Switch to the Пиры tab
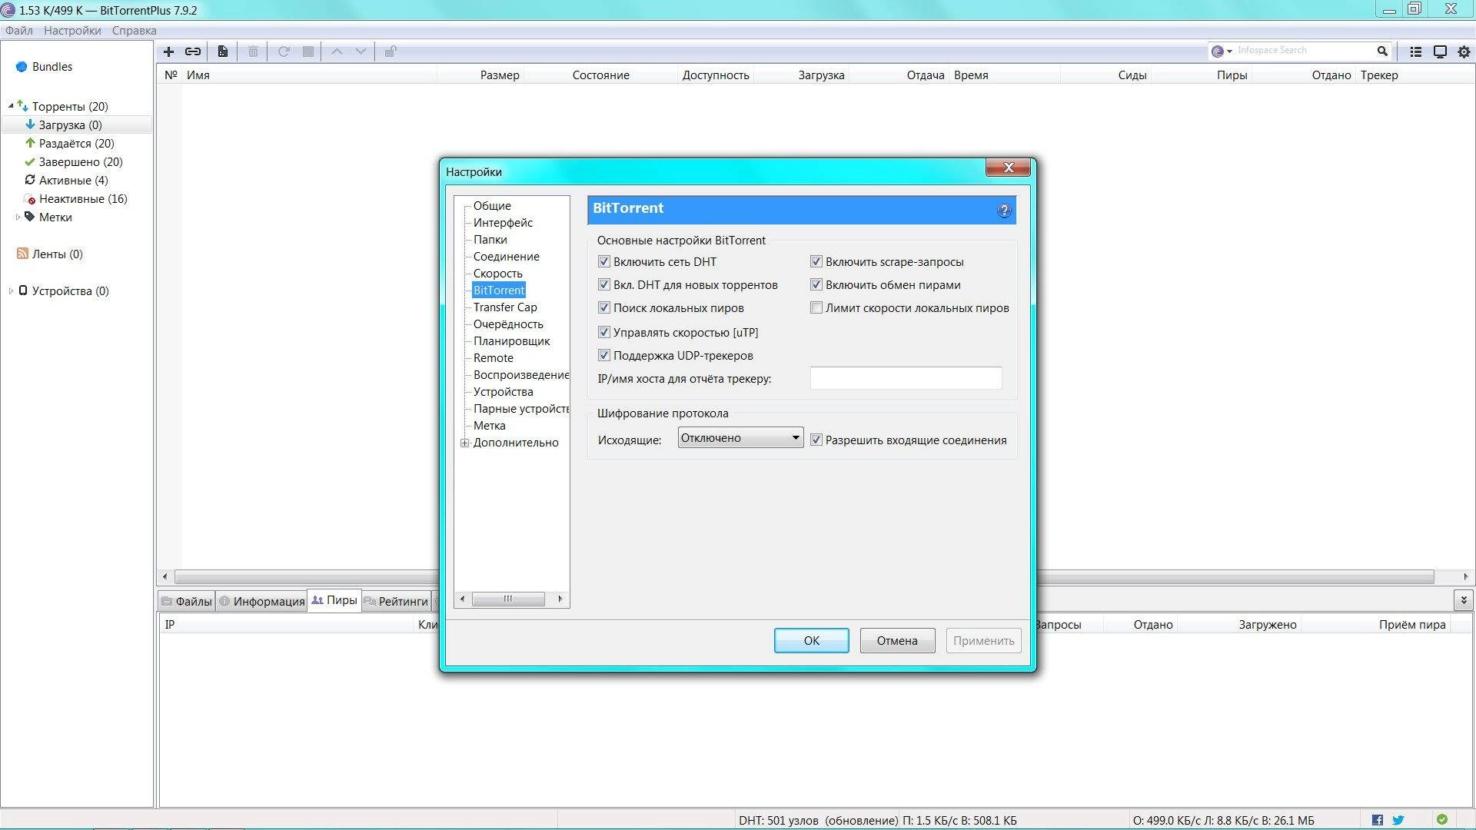The width and height of the screenshot is (1476, 830). tap(334, 600)
